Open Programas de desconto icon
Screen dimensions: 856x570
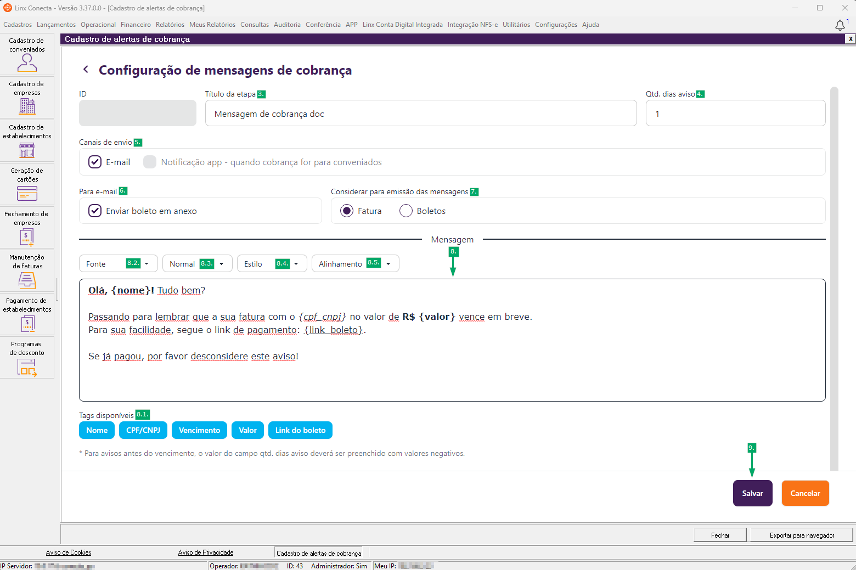(x=27, y=367)
